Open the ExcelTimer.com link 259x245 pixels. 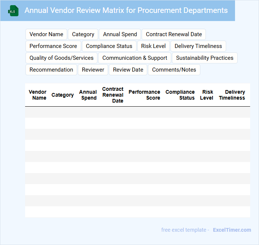point(232,230)
